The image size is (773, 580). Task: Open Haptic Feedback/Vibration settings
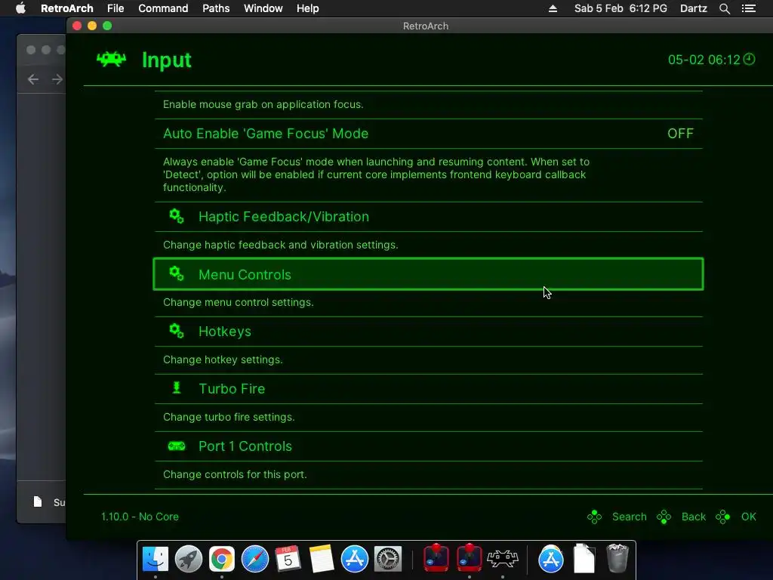tap(428, 217)
